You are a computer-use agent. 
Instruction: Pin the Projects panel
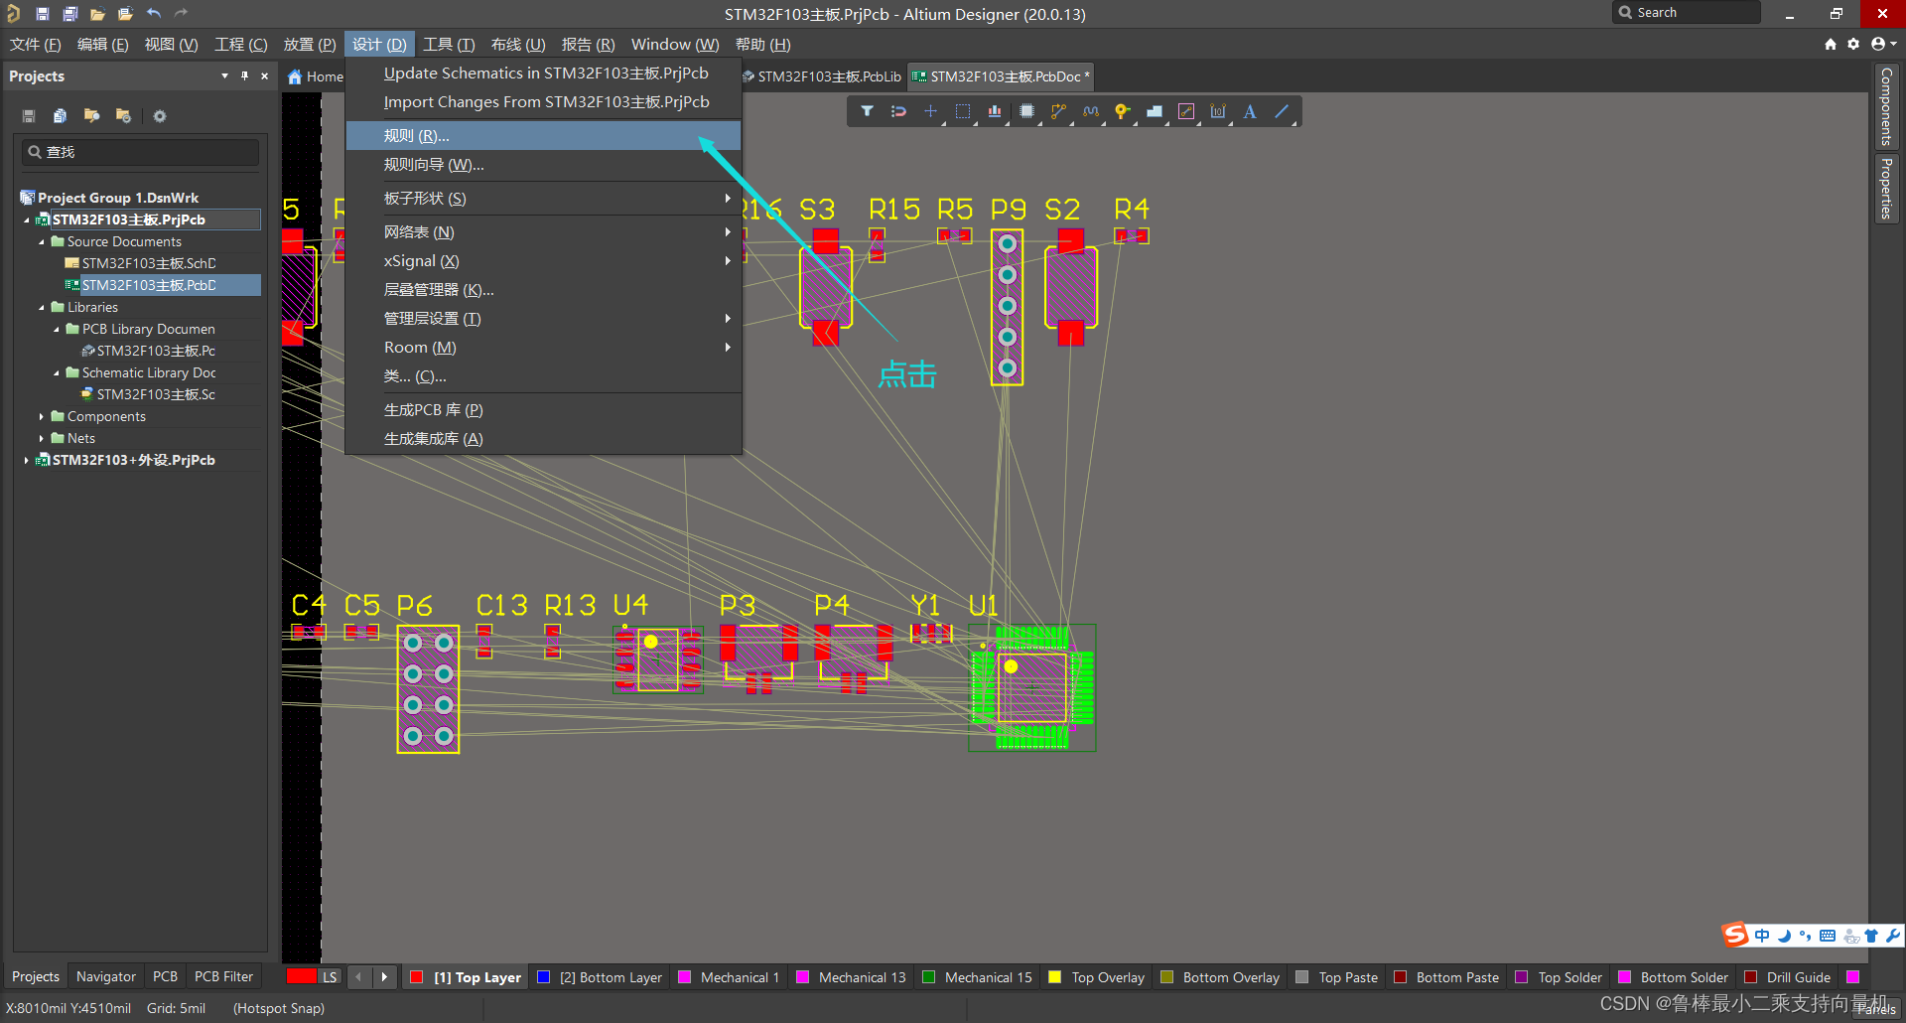click(x=244, y=75)
